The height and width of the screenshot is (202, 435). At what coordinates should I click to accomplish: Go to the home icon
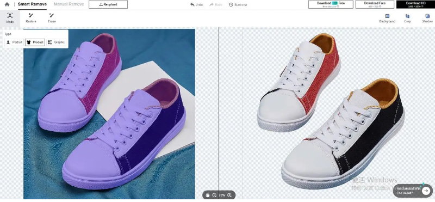point(7,4)
